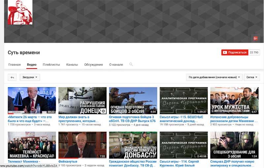Viewport: 264px width, 168px height.
Task: Click the channel avatar with red statue
Action: pyautogui.click(x=20, y=12)
